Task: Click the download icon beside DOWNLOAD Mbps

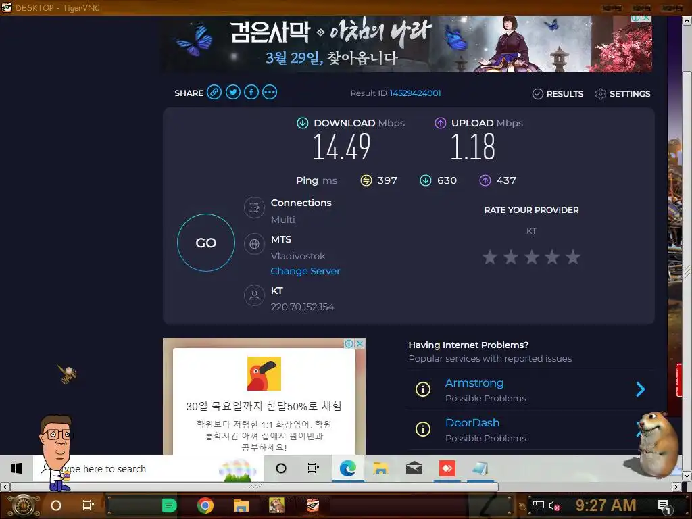Action: pyautogui.click(x=303, y=123)
